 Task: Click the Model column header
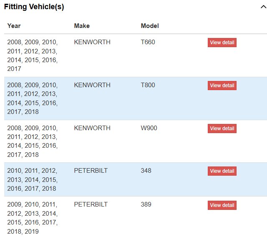150,26
